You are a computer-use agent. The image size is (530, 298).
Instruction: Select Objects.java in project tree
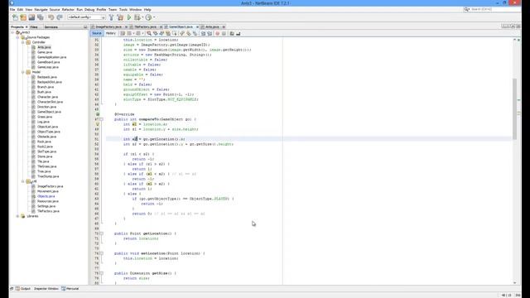coord(46,196)
